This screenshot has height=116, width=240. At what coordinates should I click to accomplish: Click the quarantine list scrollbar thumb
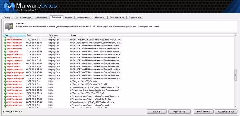(235, 75)
